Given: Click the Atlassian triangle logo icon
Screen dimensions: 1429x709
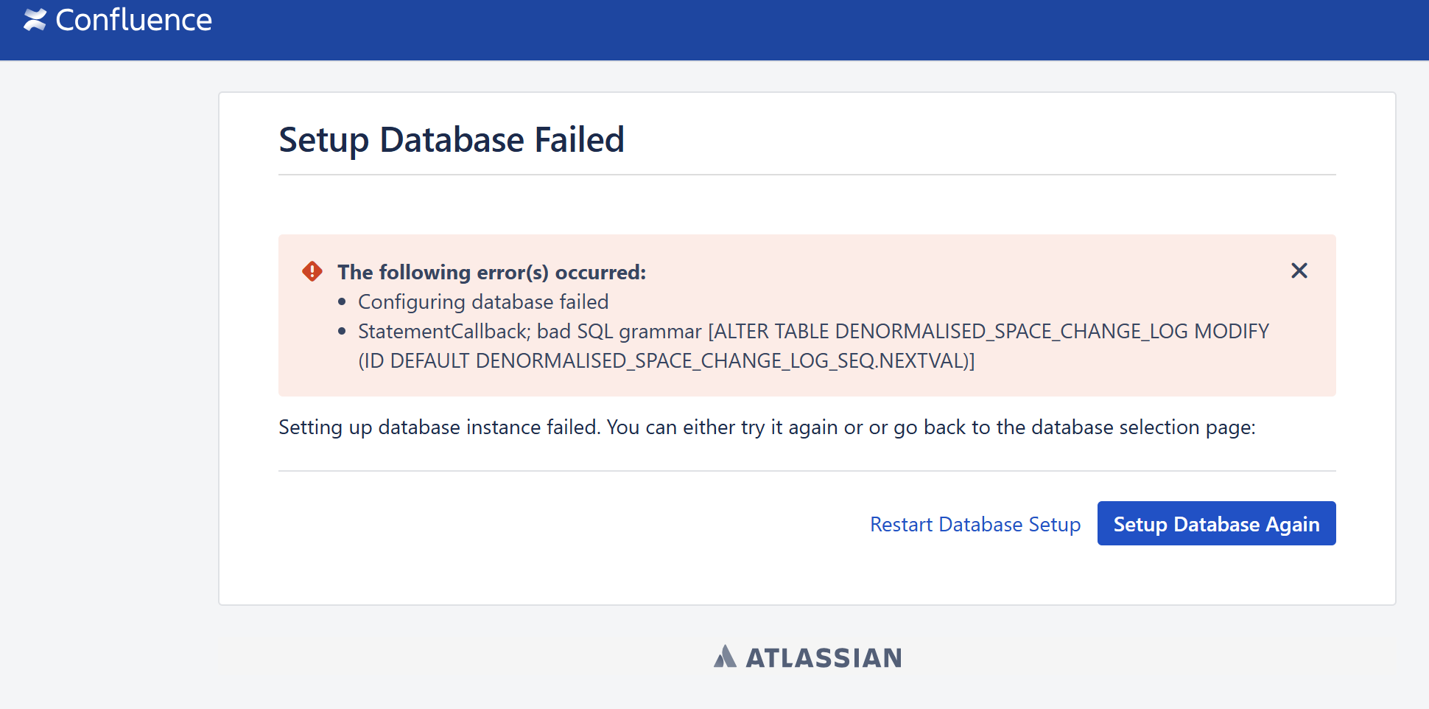Looking at the screenshot, I should 725,656.
